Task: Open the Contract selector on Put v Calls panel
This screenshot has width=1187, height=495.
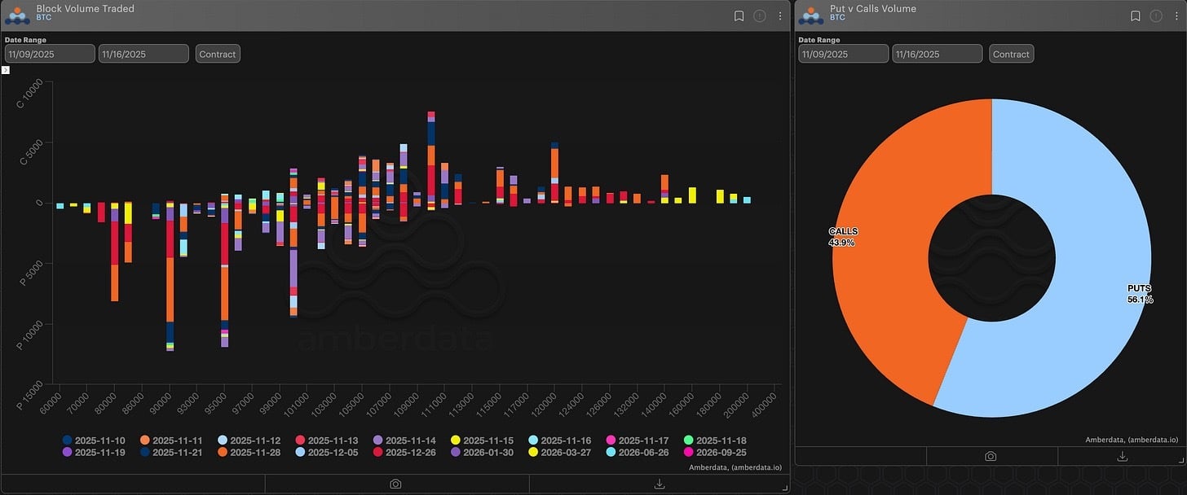Action: 1011,54
